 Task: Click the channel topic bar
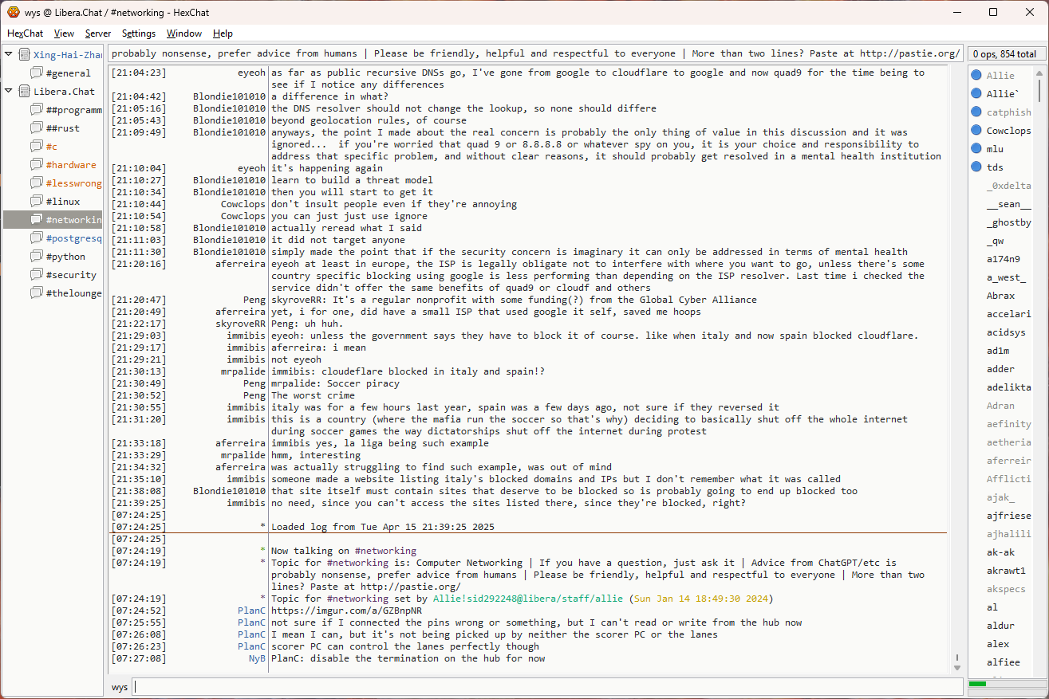(x=535, y=53)
